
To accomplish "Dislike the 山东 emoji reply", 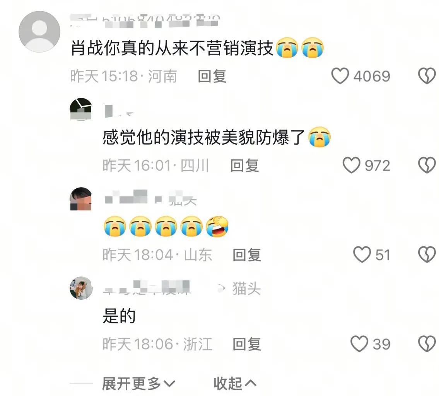I will pos(427,254).
